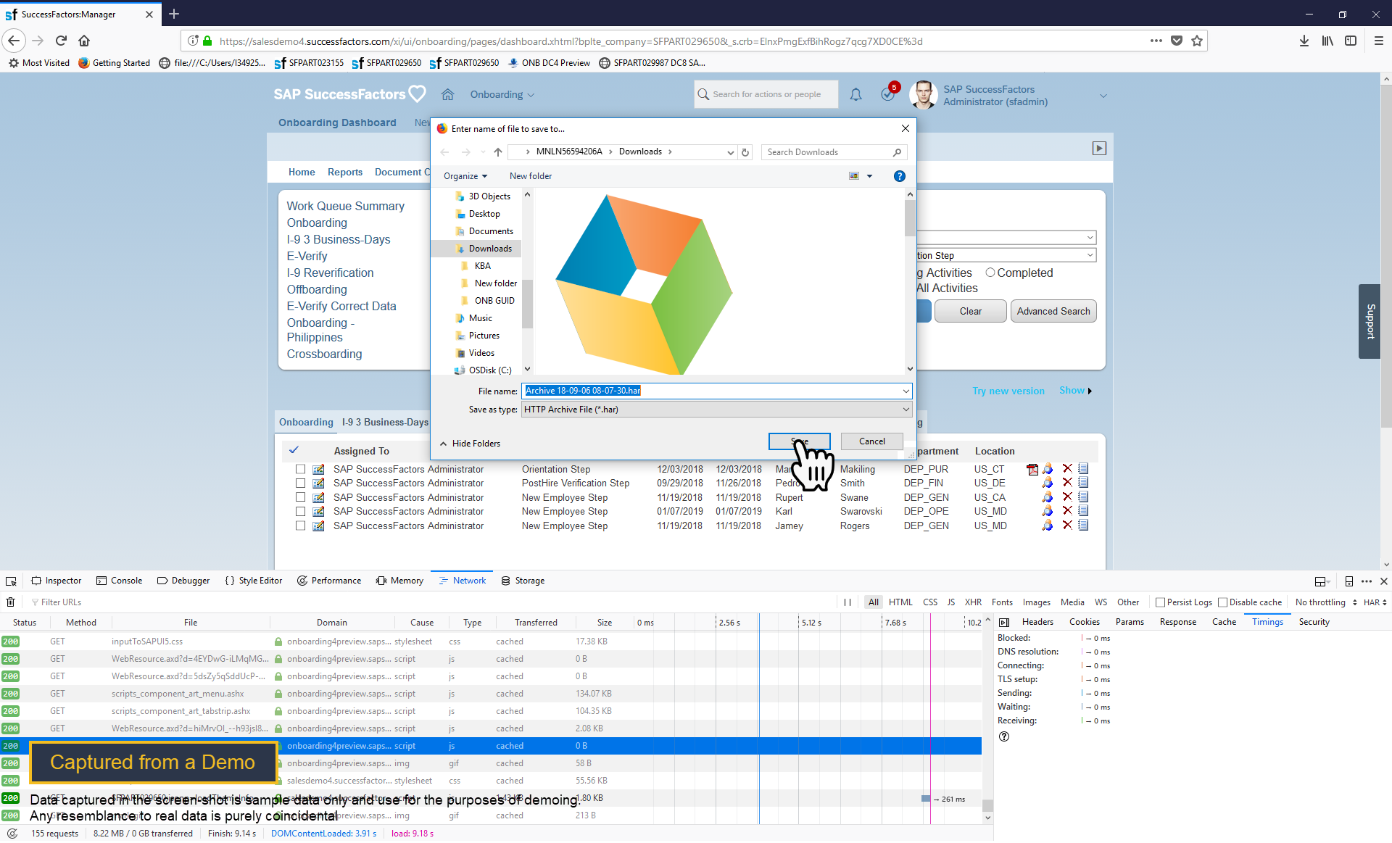Screen dimensions: 1392x843
Task: Toggle DevTools responsive design mode icon
Action: (x=1349, y=581)
